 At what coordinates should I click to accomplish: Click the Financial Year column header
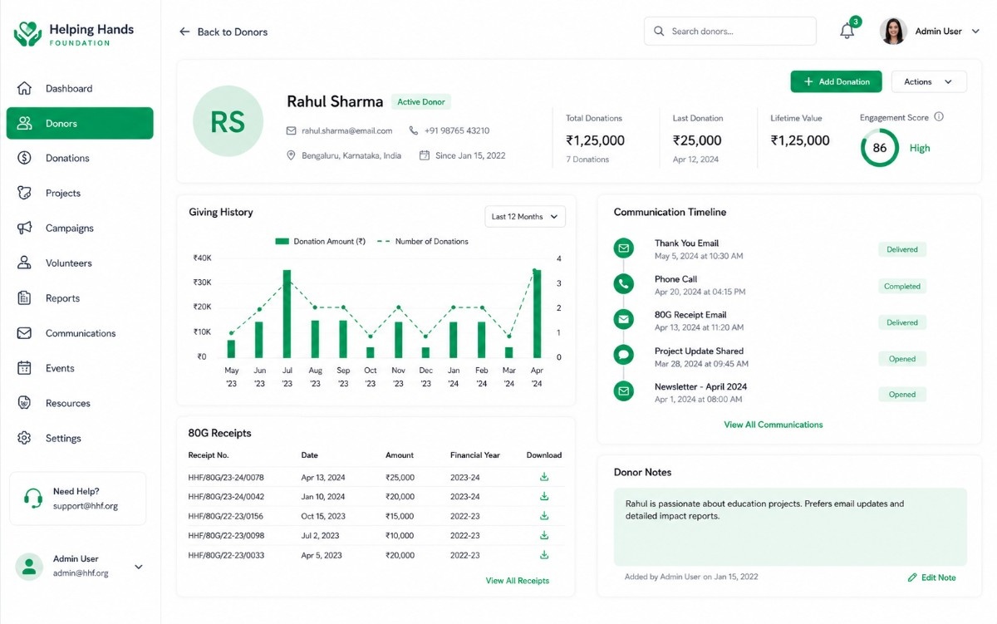pyautogui.click(x=475, y=455)
